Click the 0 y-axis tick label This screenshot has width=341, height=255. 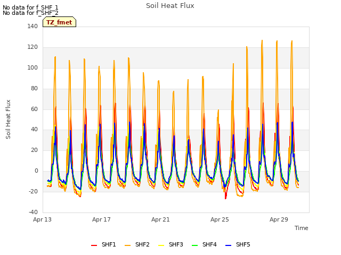pyautogui.click(x=36, y=171)
